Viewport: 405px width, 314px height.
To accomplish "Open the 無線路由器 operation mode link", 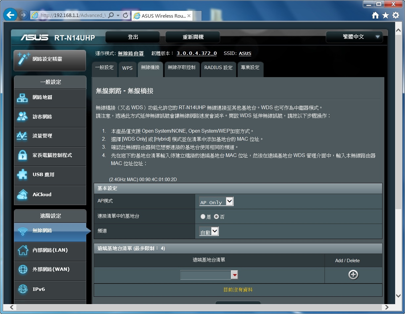I will (131, 53).
